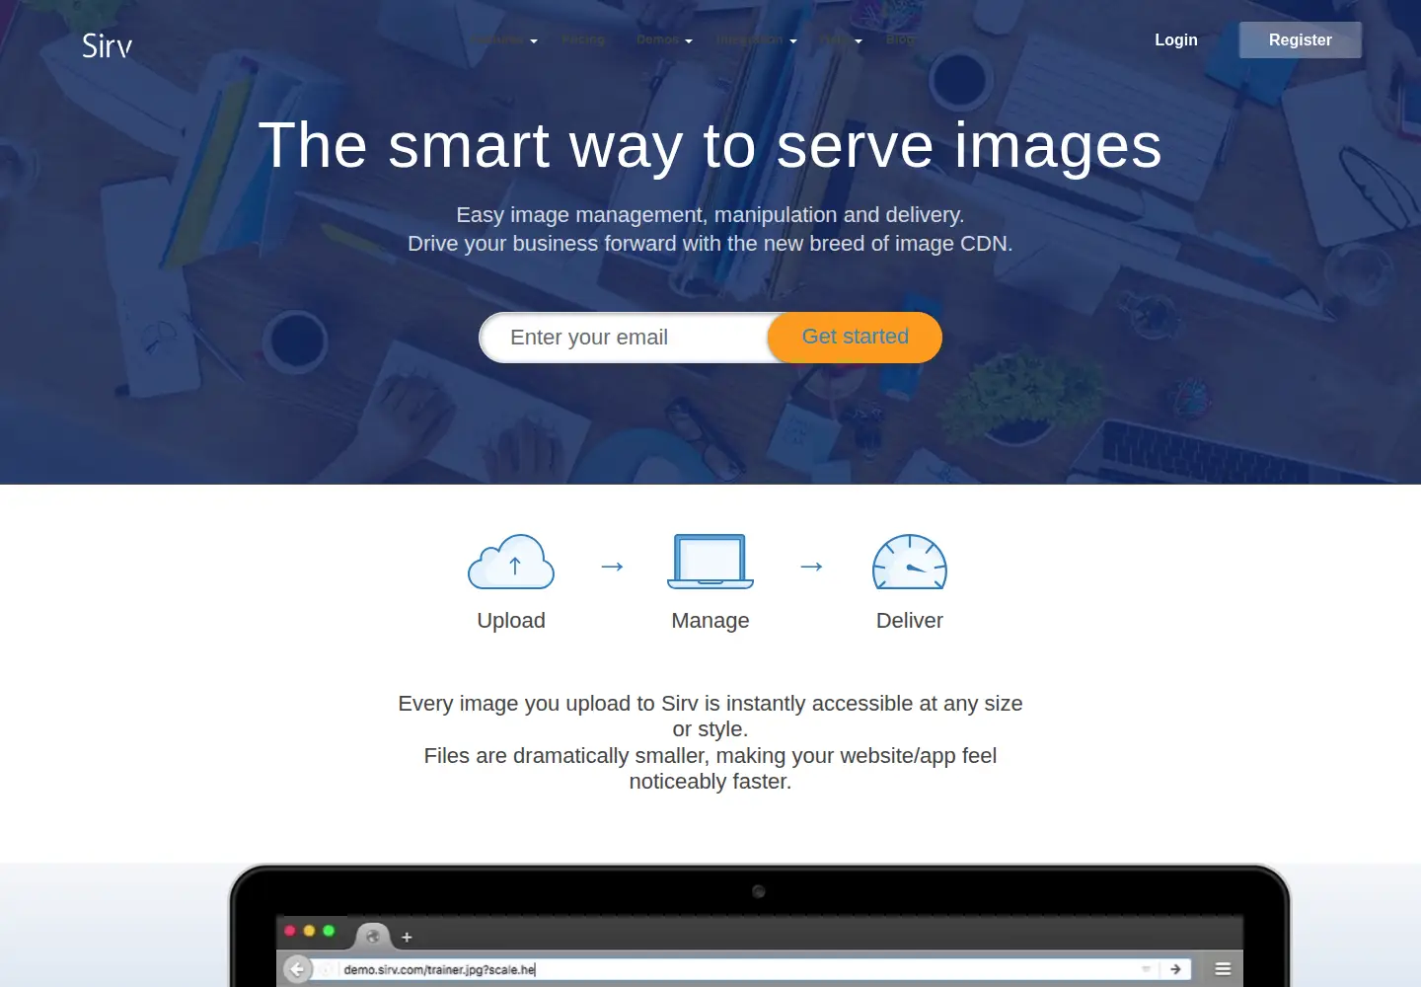Click the headline 'The smart way to serve images'
Image resolution: width=1421 pixels, height=987 pixels.
tap(710, 146)
